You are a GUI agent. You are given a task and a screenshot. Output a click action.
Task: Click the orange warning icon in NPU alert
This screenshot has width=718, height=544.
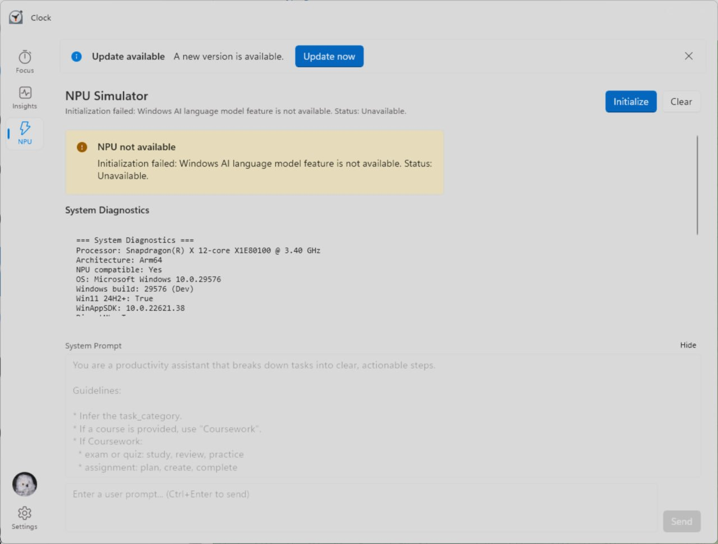pos(82,147)
